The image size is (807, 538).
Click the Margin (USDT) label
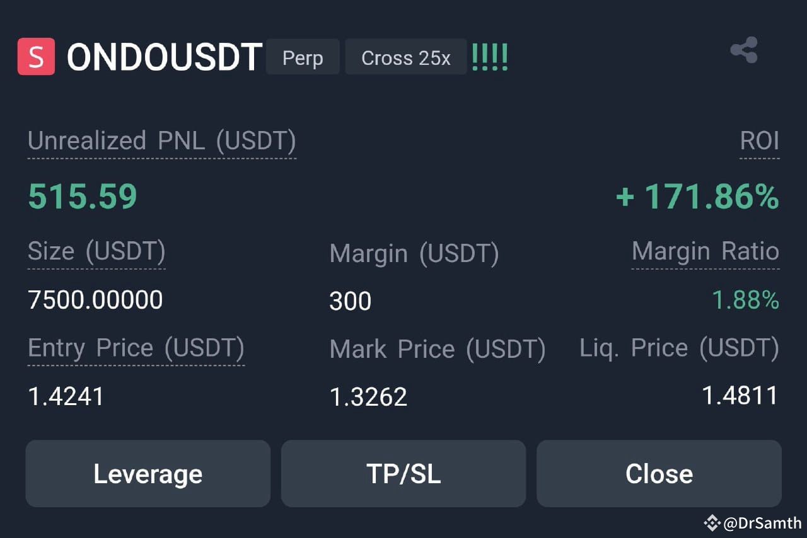click(x=414, y=254)
